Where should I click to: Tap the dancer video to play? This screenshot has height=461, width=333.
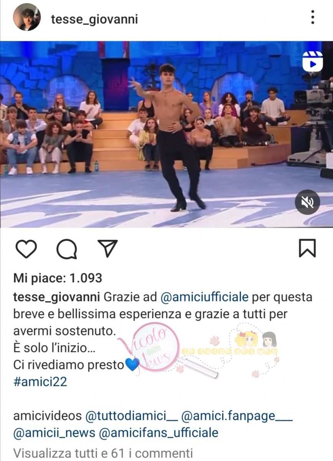click(x=166, y=134)
